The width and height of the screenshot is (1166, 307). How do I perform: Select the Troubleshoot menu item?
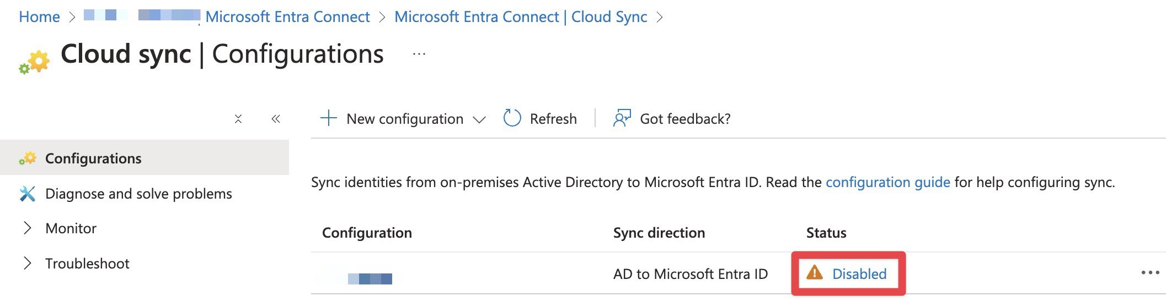(87, 264)
